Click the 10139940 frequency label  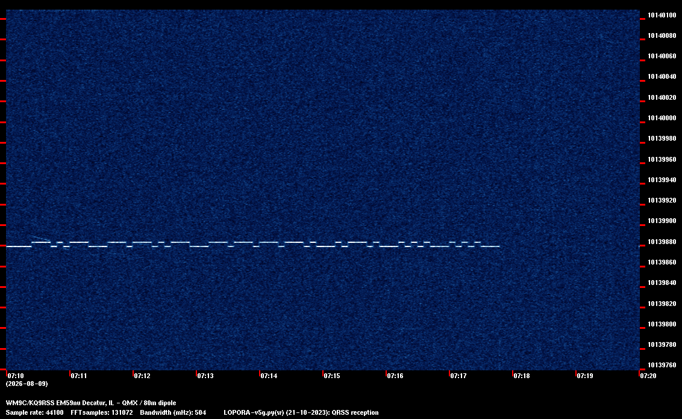tap(662, 180)
